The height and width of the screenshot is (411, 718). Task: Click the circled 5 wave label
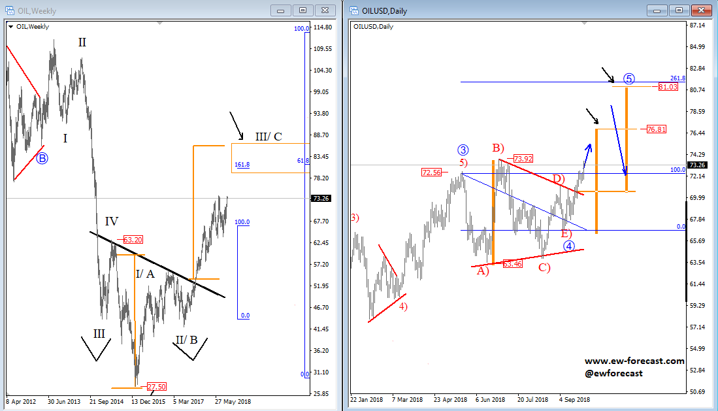click(628, 79)
